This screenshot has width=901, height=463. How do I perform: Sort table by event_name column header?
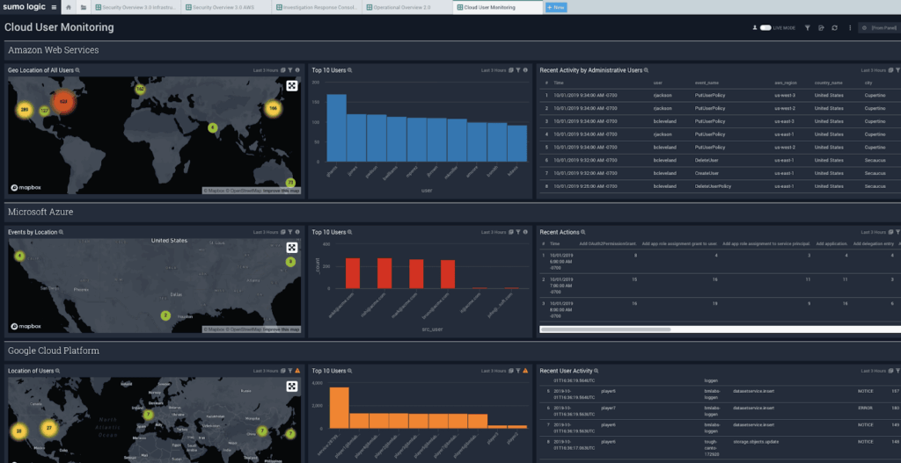tap(707, 83)
